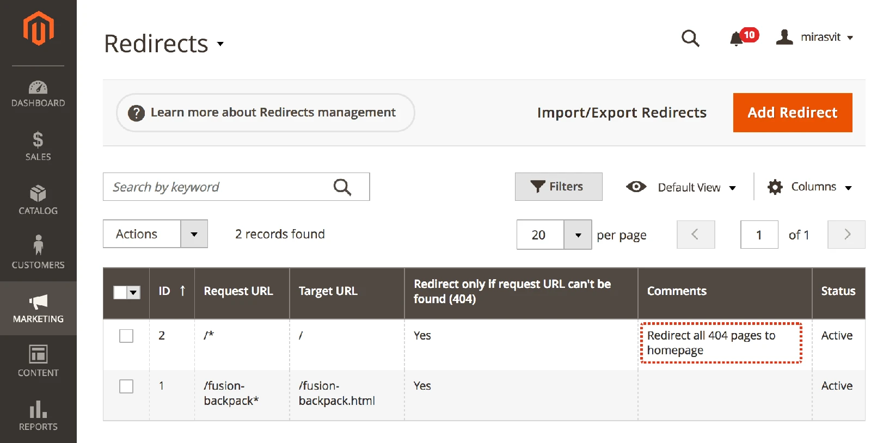Open the Catalog sidebar menu
This screenshot has width=871, height=443.
(x=38, y=200)
